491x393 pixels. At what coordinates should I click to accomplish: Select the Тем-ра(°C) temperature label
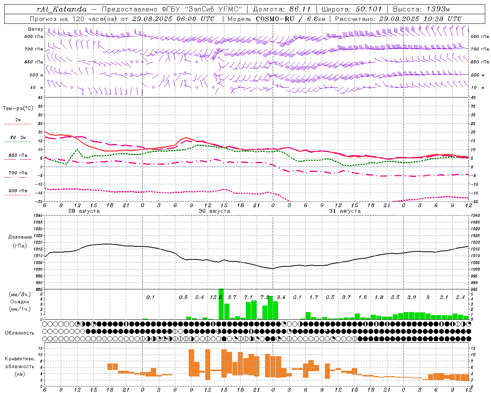18,109
